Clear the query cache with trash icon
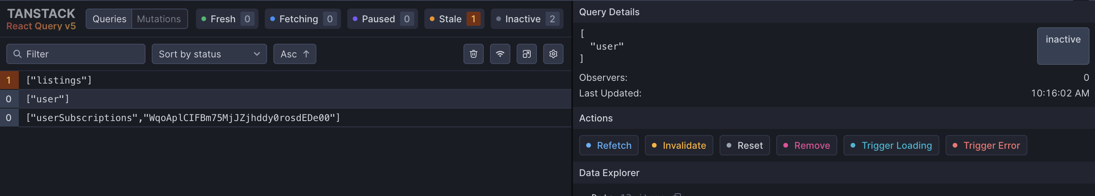The width and height of the screenshot is (1095, 196). (x=473, y=54)
